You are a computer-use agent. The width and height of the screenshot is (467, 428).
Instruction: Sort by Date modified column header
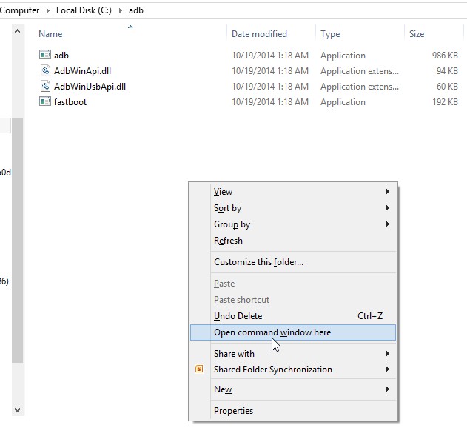pos(261,34)
